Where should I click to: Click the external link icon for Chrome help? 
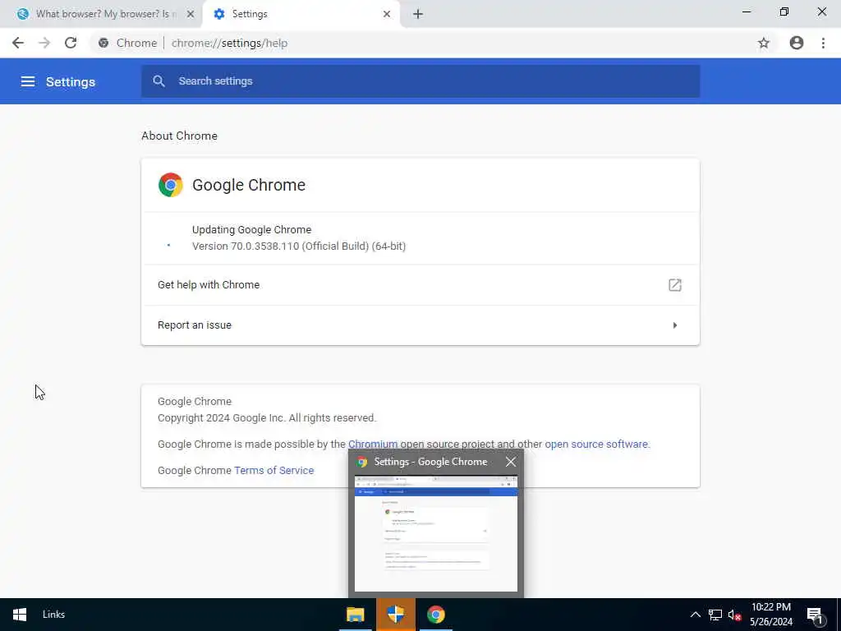click(x=675, y=285)
